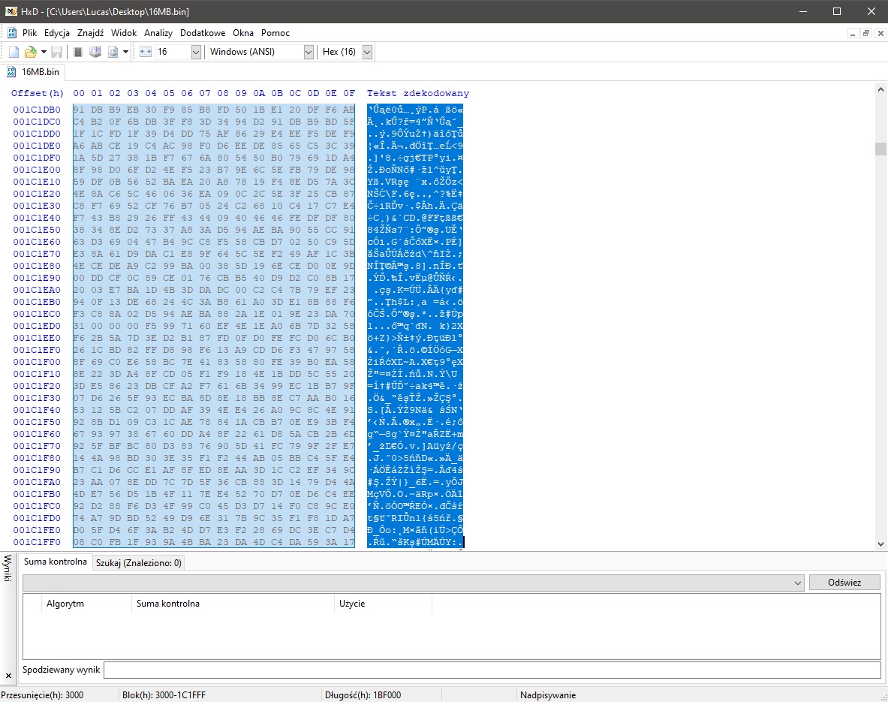This screenshot has height=702, width=888.
Task: Open the Okna menu
Action: point(243,33)
